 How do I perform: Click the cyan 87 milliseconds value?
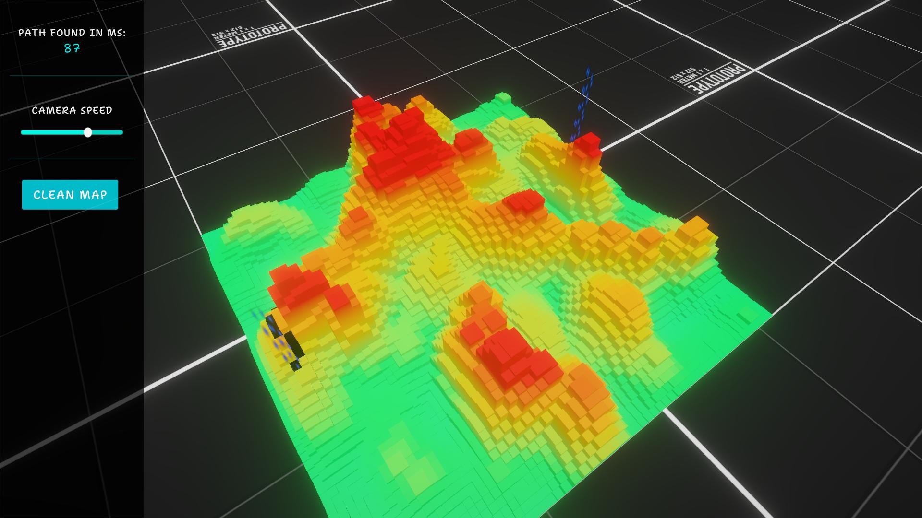(x=72, y=48)
